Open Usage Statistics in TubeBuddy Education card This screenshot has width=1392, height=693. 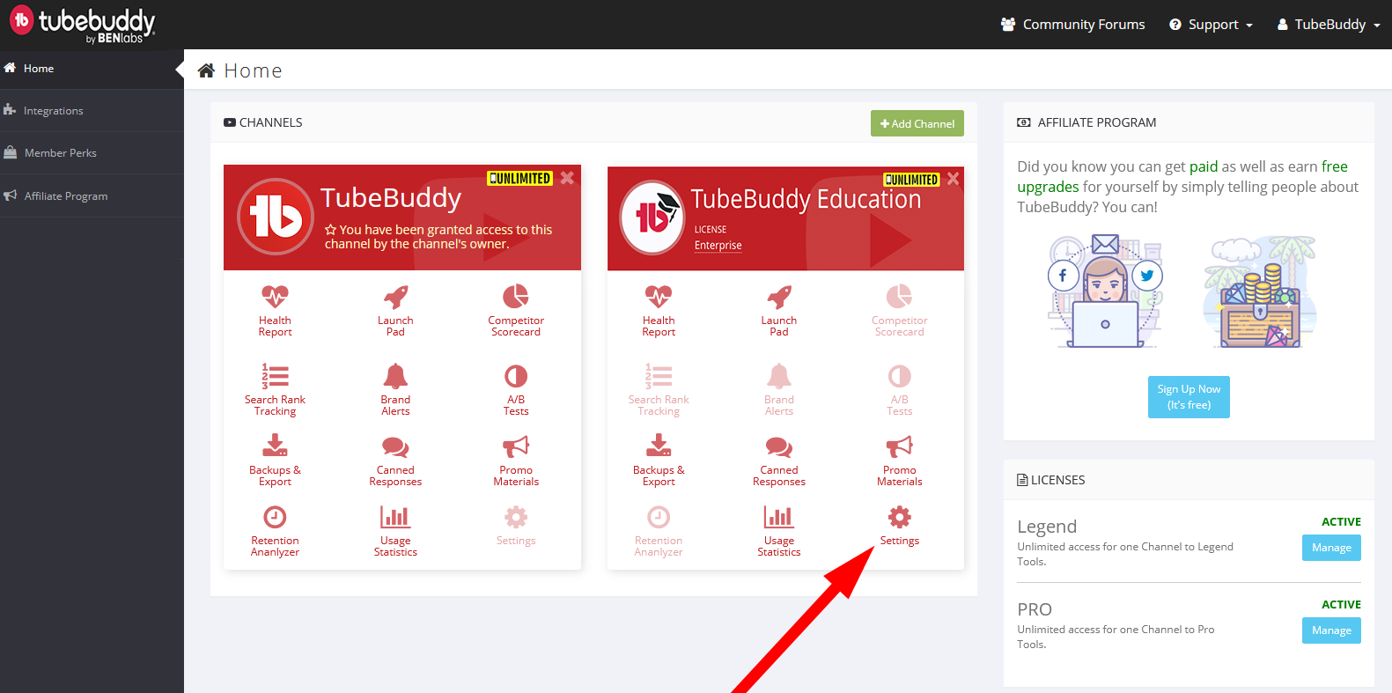coord(779,531)
